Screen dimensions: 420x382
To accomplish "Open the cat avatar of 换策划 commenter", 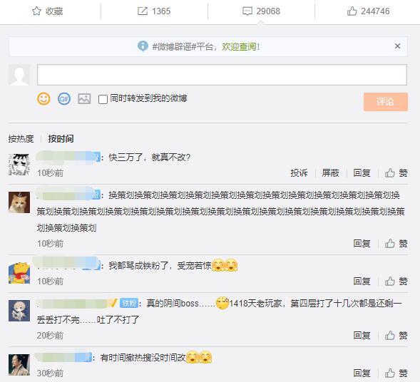I will pyautogui.click(x=19, y=202).
